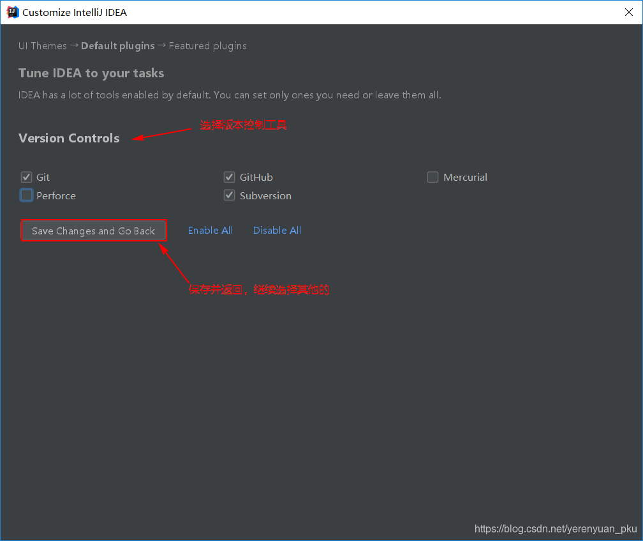Uncheck the GitHub plugin checkbox
The image size is (643, 541).
[x=229, y=177]
